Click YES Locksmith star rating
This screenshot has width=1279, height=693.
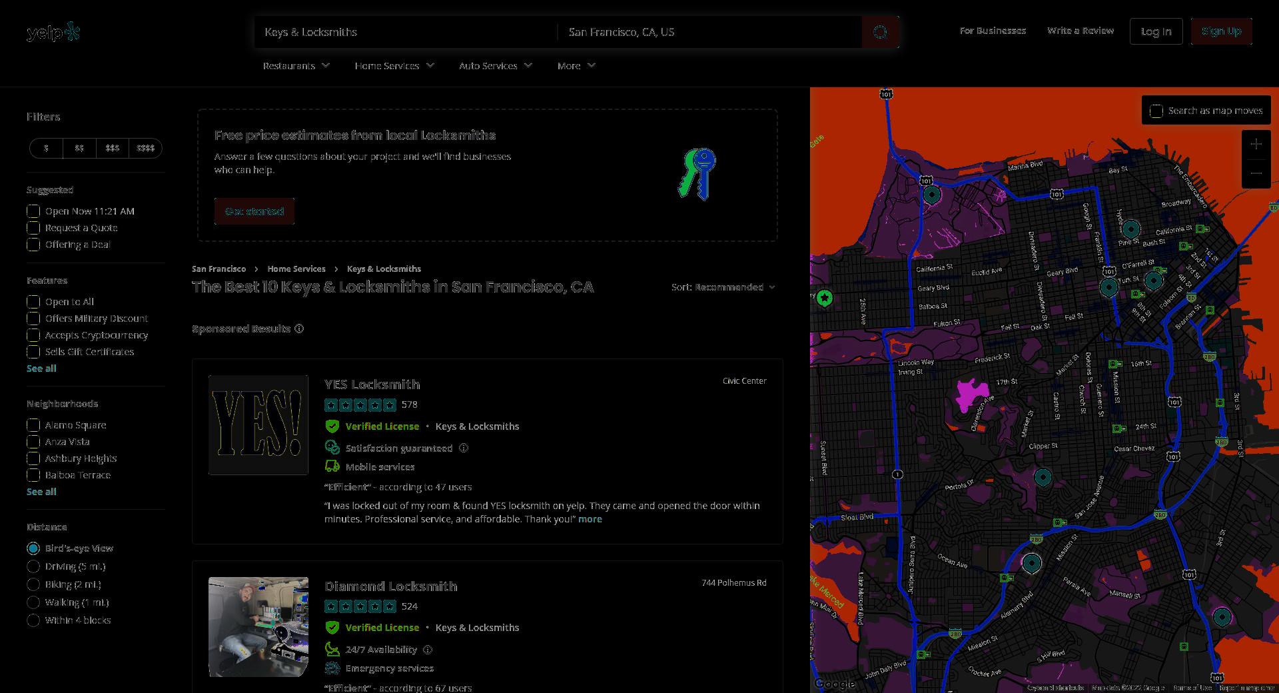[360, 404]
